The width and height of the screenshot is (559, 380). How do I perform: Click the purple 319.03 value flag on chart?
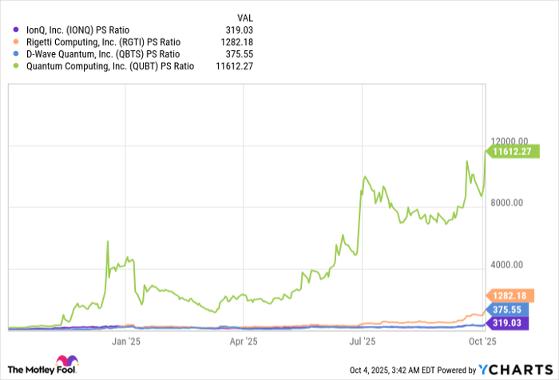507,323
